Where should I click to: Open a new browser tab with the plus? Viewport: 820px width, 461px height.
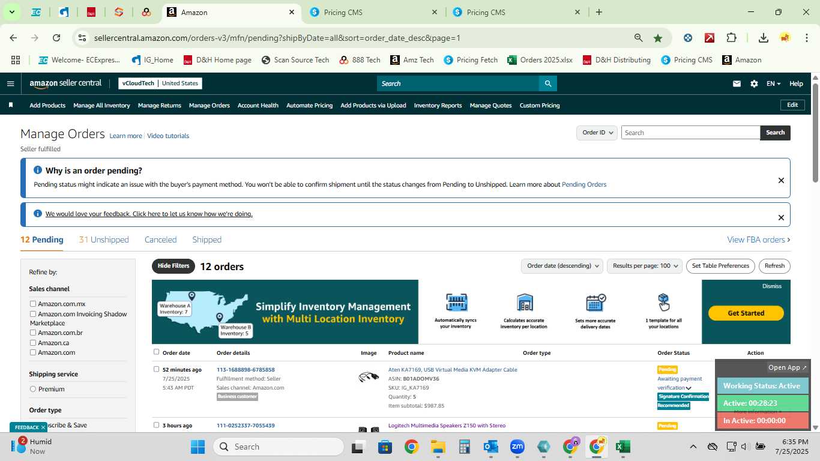(599, 12)
